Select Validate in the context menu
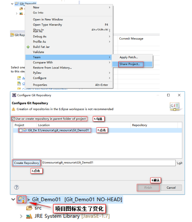 [x=69, y=52]
